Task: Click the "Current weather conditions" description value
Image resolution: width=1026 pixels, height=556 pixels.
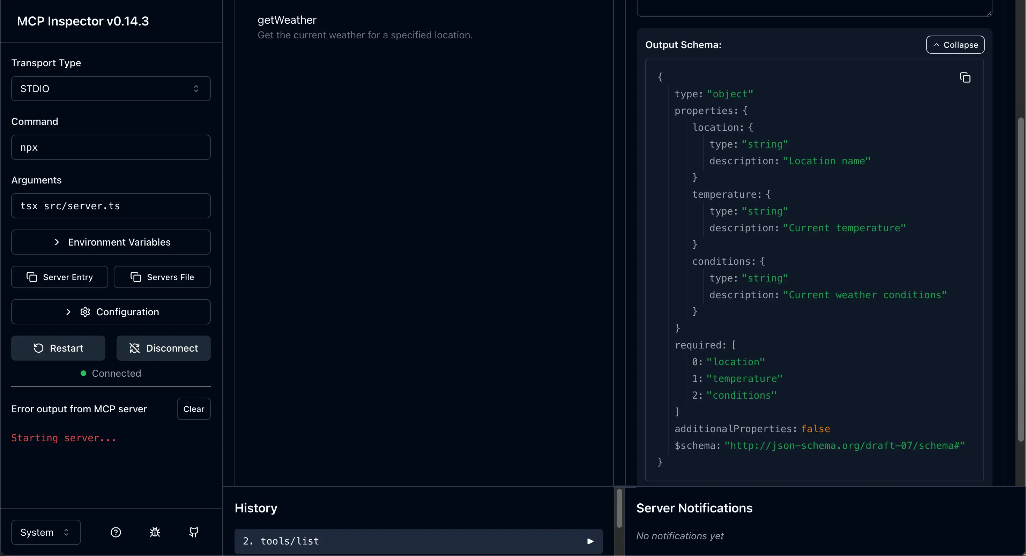Action: coord(865,294)
